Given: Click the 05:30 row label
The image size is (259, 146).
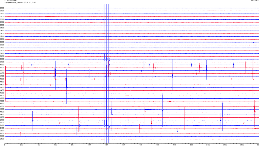Looking at the screenshot, I should [2, 39].
